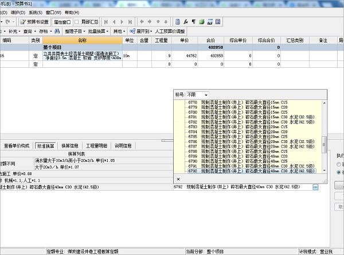This screenshot has height=255, width=344.
Task: Close the popup list with X icon
Action: click(x=178, y=179)
